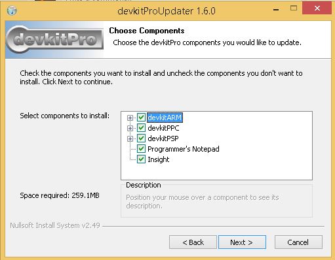Select the devkitARM label

(165, 118)
